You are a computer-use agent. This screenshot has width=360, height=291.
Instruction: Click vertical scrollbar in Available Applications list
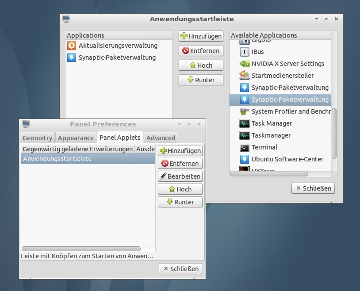[334, 133]
